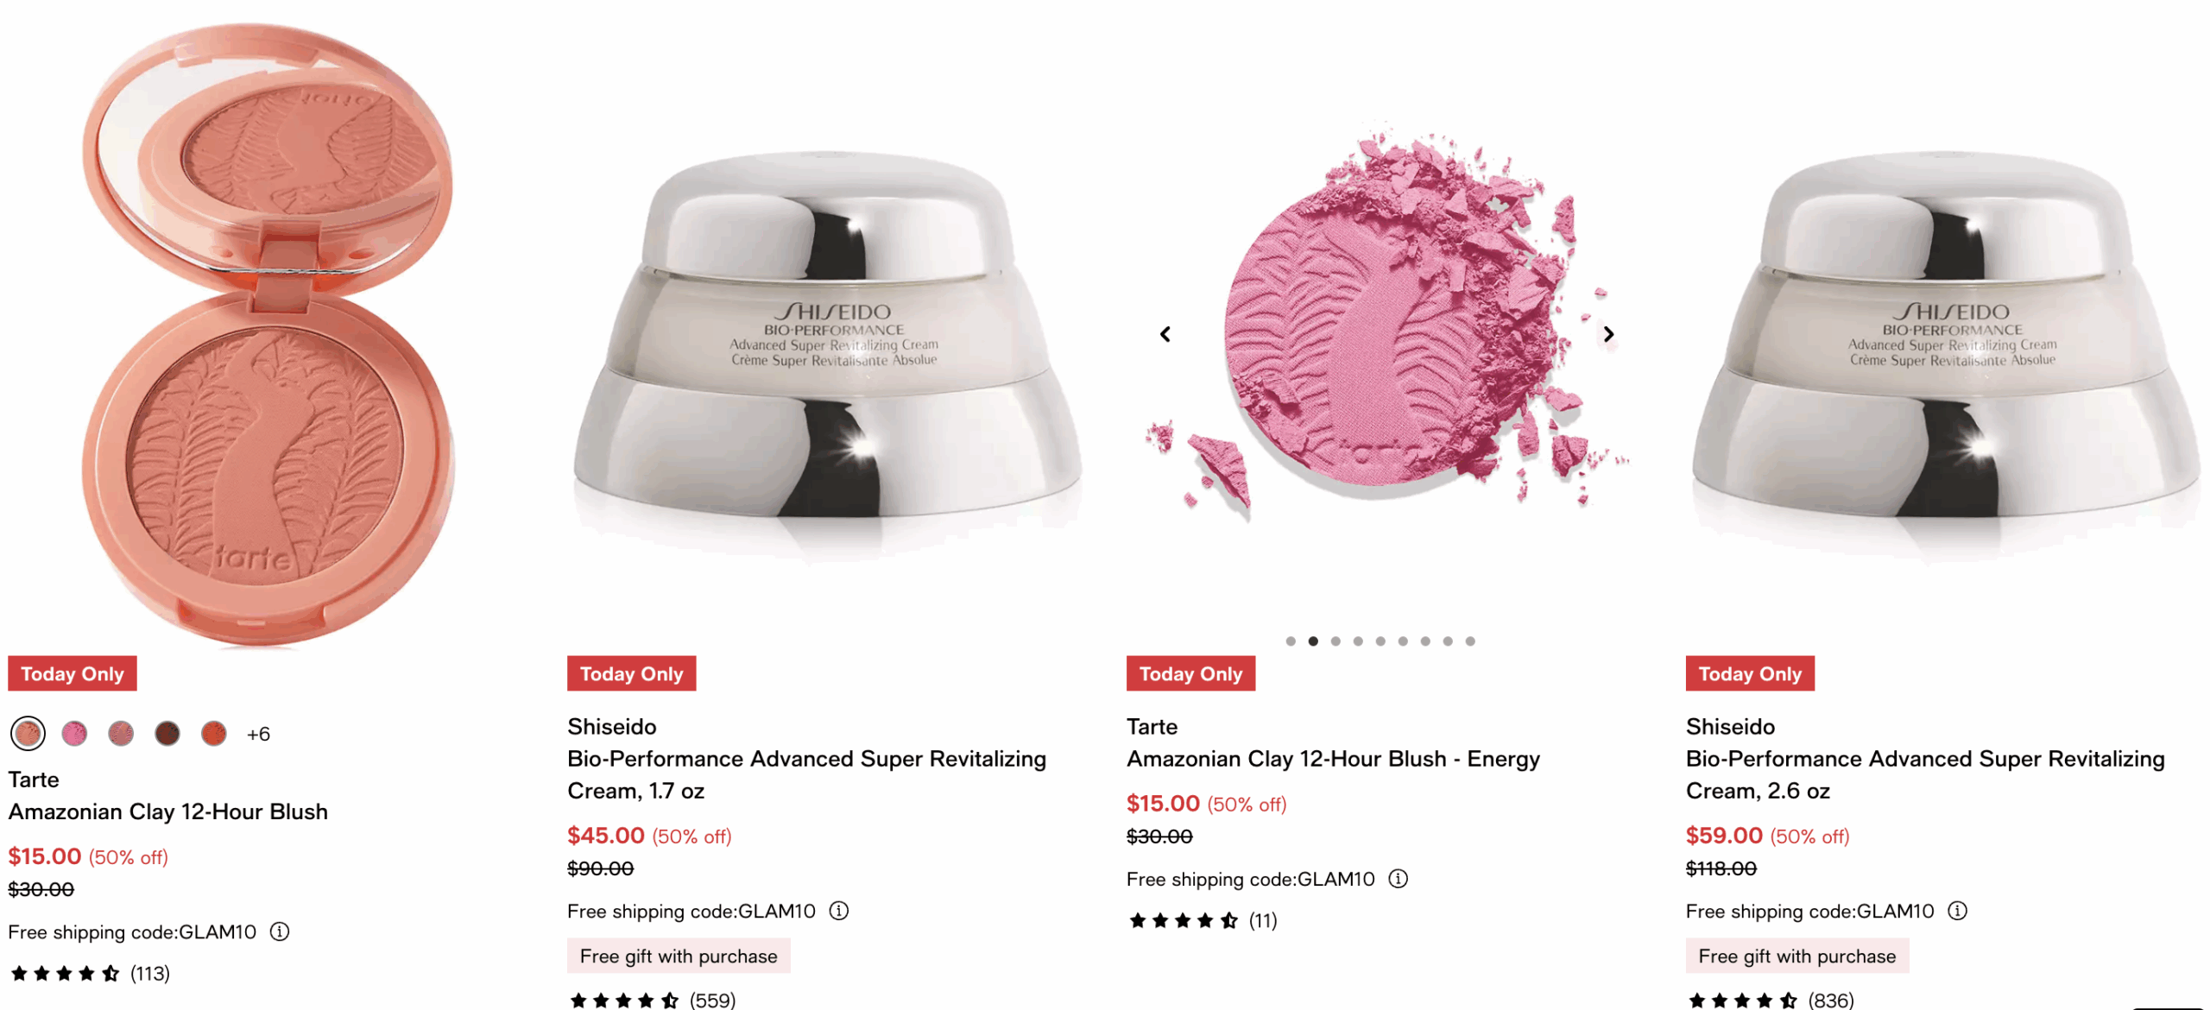Screen dimensions: 2210x1010
Task: Select the red-orange color swatch
Action: pos(214,734)
